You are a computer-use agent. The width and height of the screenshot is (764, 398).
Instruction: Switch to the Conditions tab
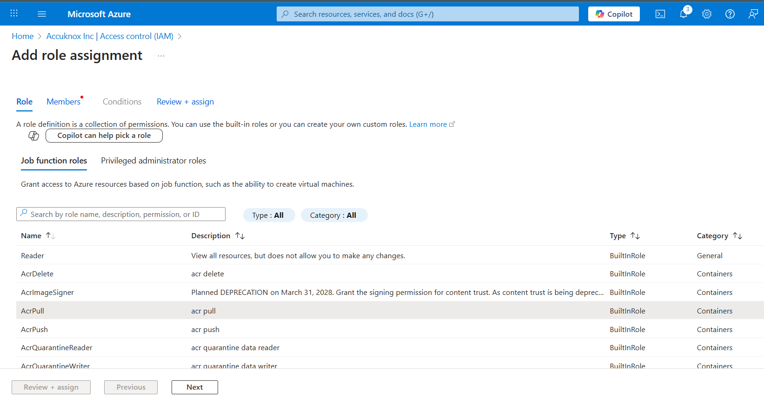[x=122, y=102]
